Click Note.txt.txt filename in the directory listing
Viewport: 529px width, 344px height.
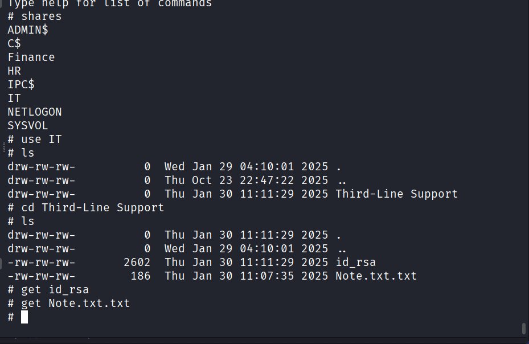[x=376, y=276]
